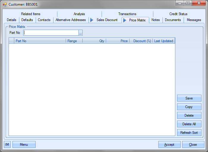This screenshot has width=208, height=152.
Task: Click the IM button
Action: (7, 145)
